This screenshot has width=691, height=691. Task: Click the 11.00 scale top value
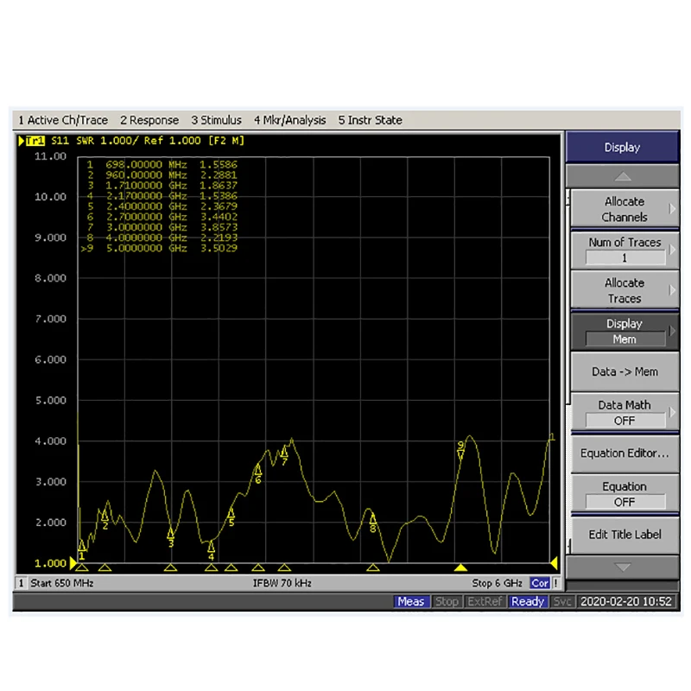coord(50,156)
